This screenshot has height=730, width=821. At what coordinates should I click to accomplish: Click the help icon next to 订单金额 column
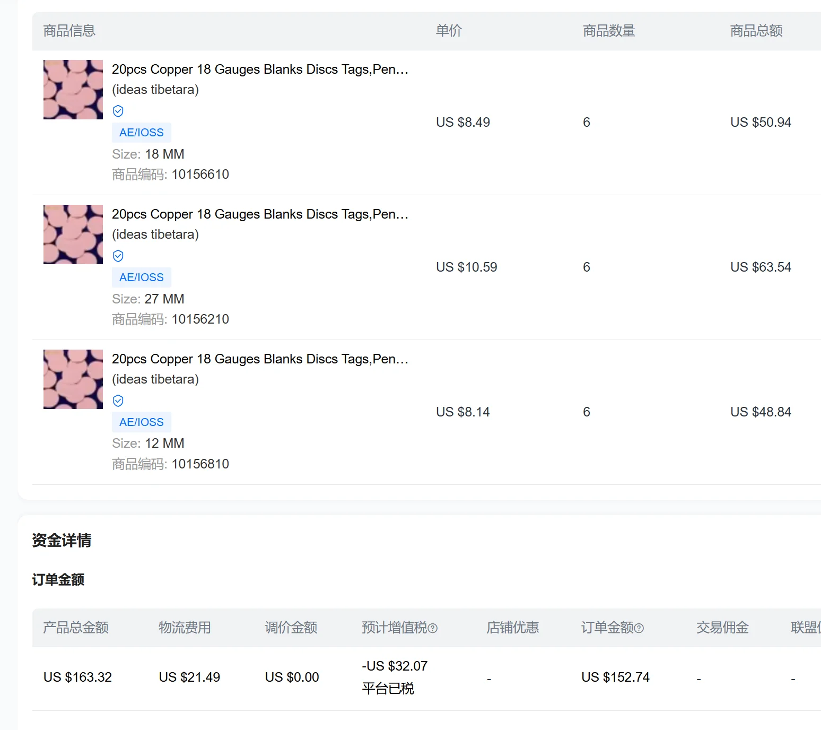(639, 628)
